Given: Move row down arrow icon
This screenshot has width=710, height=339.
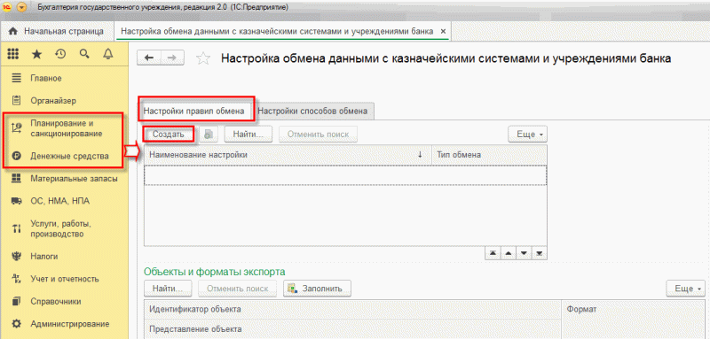Looking at the screenshot, I should [x=524, y=253].
